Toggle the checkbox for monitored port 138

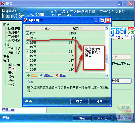(x=28, y=65)
